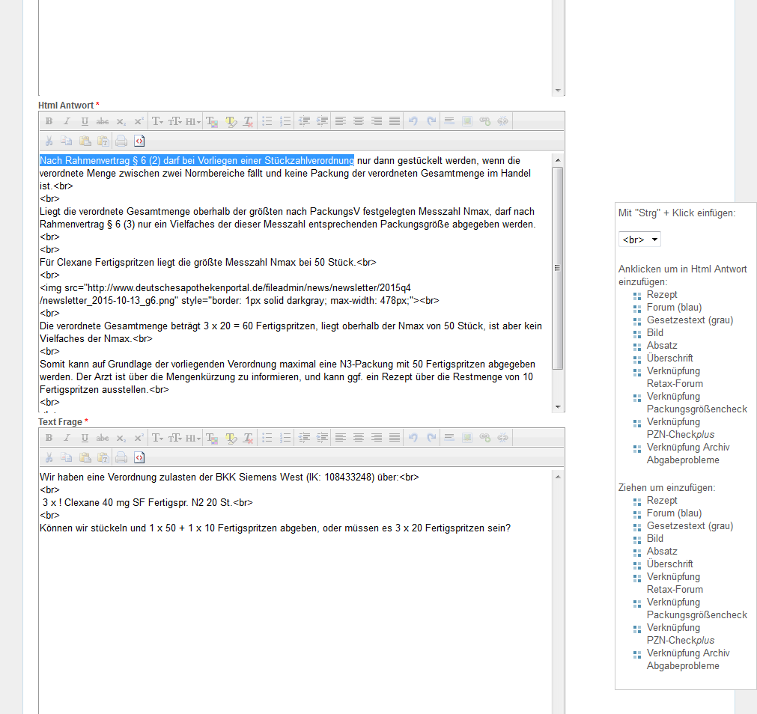Open H1 heading dropdown in Html Antwort toolbar
The height and width of the screenshot is (714, 757).
193,121
